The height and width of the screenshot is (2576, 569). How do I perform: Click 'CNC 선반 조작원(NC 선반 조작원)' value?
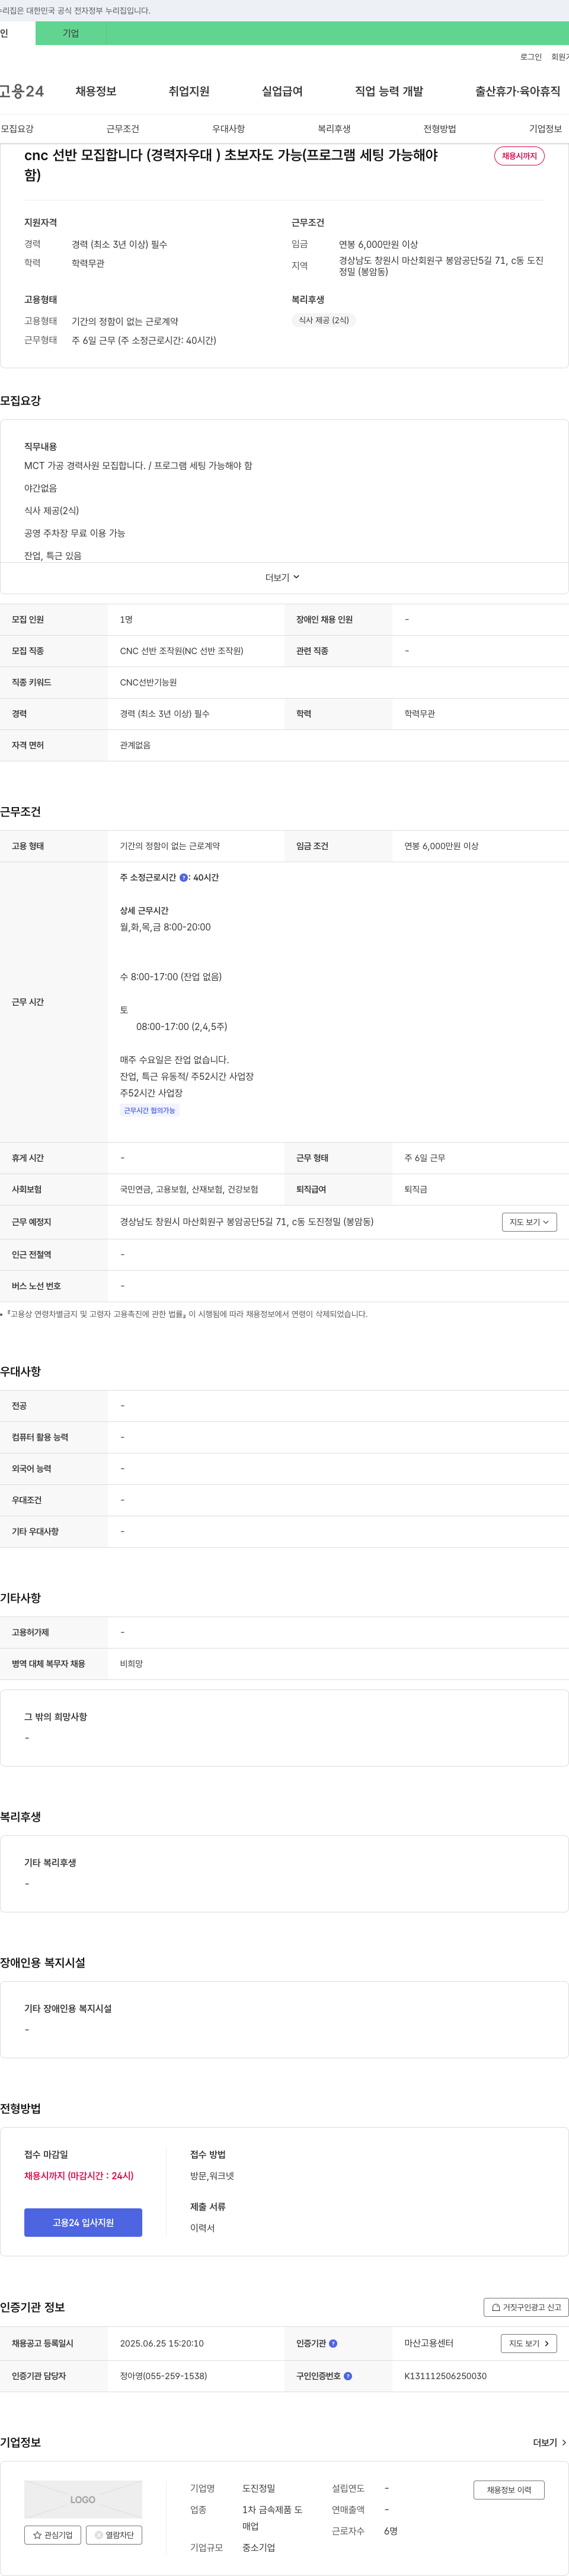point(181,651)
